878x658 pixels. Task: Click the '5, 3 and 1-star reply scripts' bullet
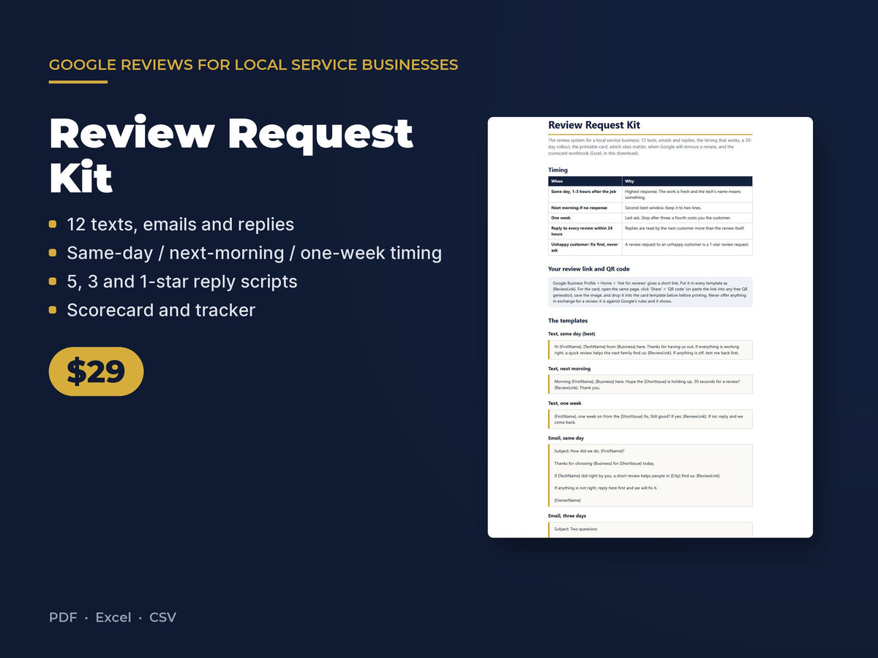[181, 281]
